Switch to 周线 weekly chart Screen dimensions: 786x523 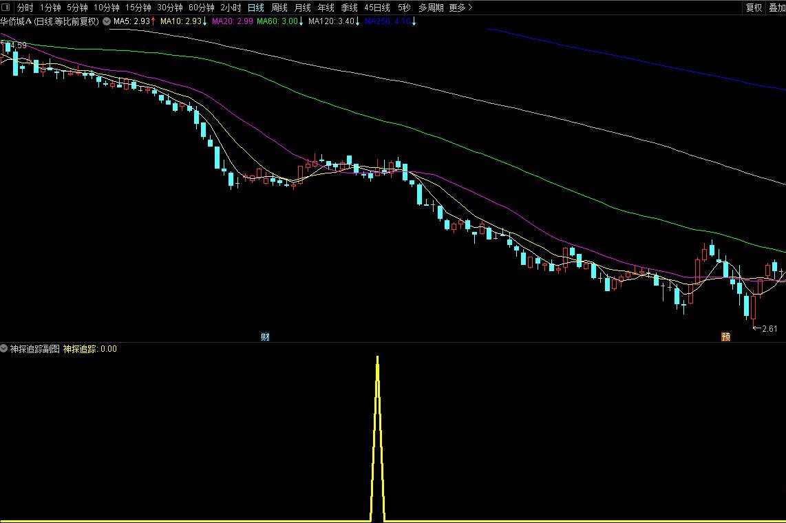[x=279, y=8]
